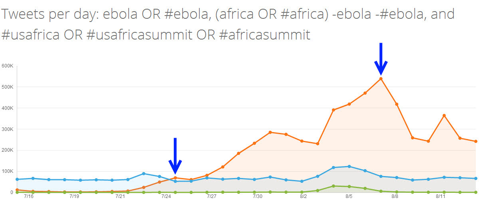The width and height of the screenshot is (479, 200).
Task: Click the 100K y-axis label
Action: pos(8,172)
